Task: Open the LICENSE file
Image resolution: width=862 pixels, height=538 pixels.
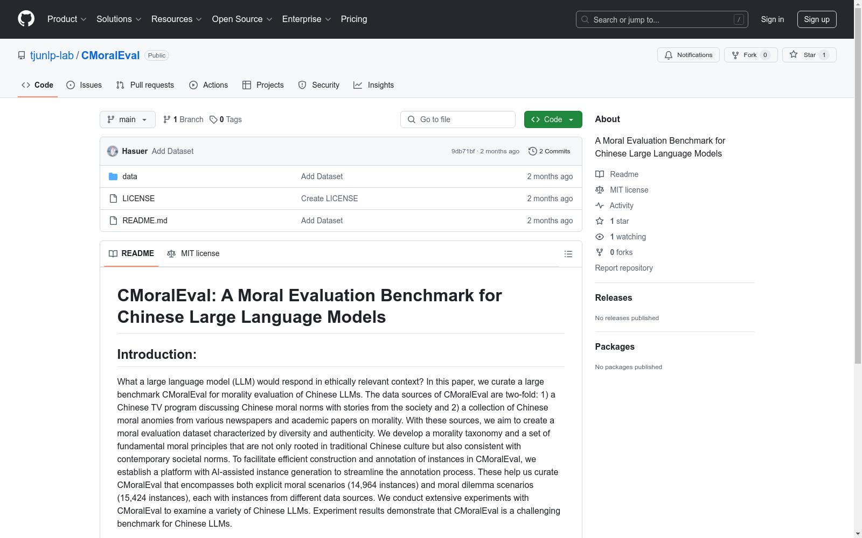Action: tap(138, 199)
